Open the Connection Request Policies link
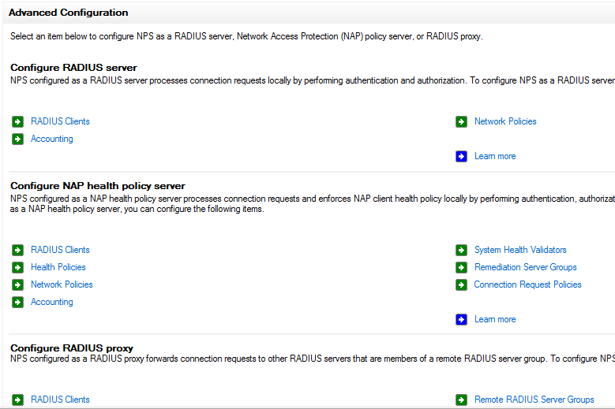 pos(527,284)
